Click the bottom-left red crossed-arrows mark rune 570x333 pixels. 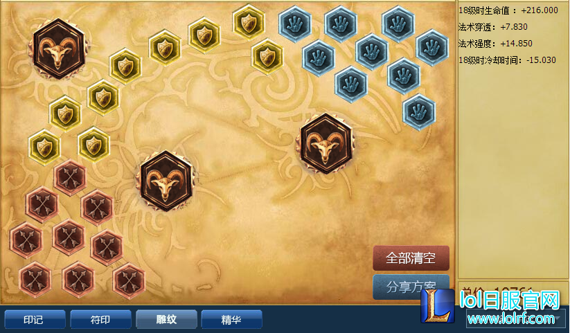click(x=35, y=280)
